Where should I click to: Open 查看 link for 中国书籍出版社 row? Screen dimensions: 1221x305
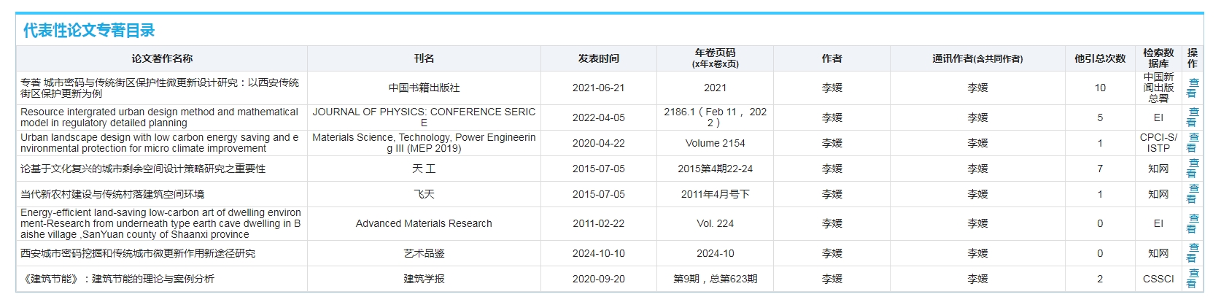click(1193, 88)
